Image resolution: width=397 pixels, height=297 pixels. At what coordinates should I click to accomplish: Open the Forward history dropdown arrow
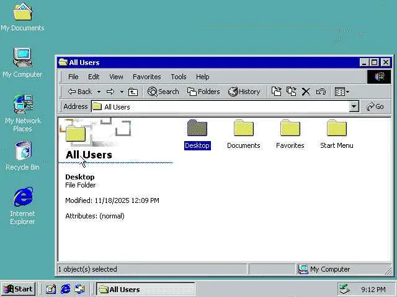point(122,92)
